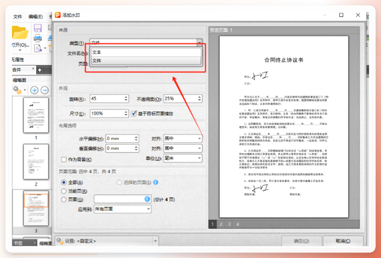Close the 合并 document tab
Image resolution: width=381 pixels, height=258 pixels.
[x=33, y=69]
